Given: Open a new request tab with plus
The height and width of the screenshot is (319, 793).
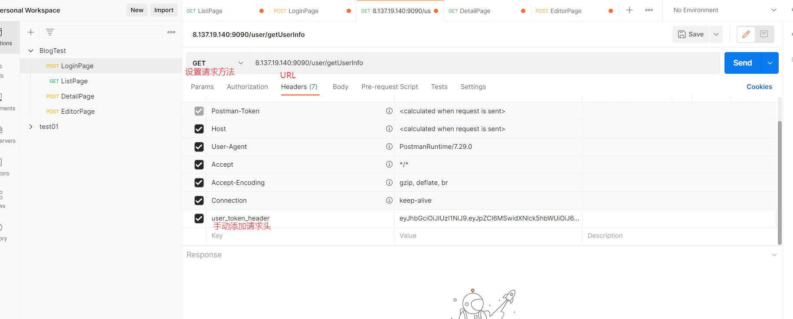Looking at the screenshot, I should (629, 10).
